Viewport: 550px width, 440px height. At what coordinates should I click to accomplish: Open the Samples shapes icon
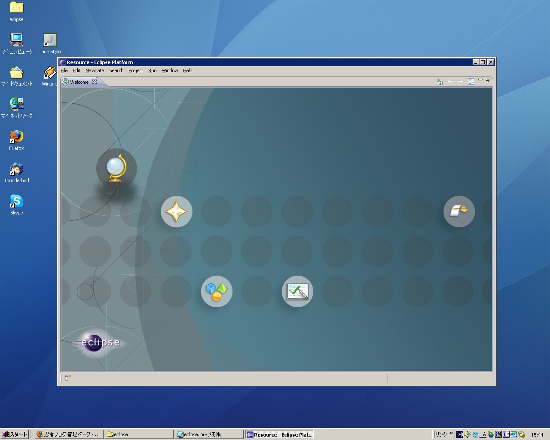point(217,291)
